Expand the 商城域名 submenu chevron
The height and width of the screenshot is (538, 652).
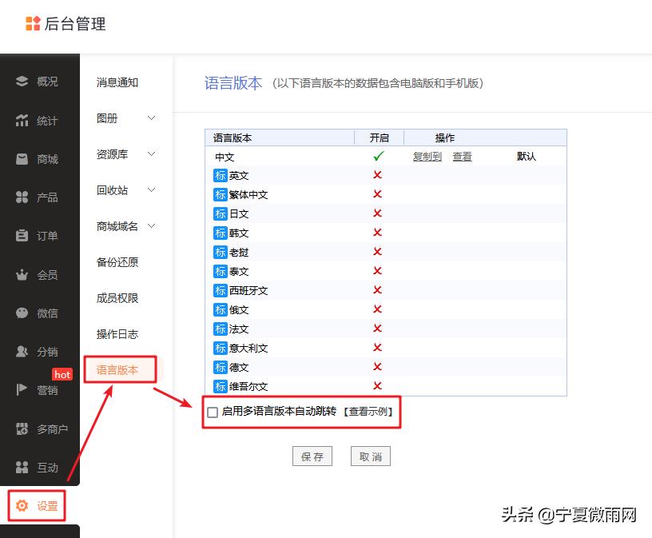150,226
